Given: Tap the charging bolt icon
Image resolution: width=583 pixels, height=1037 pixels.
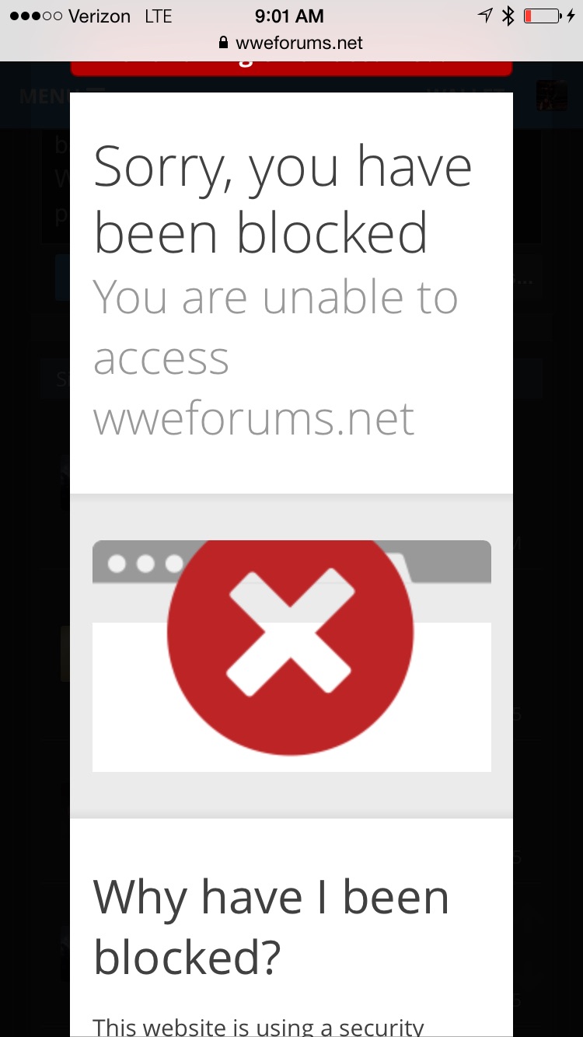Looking at the screenshot, I should pyautogui.click(x=573, y=16).
